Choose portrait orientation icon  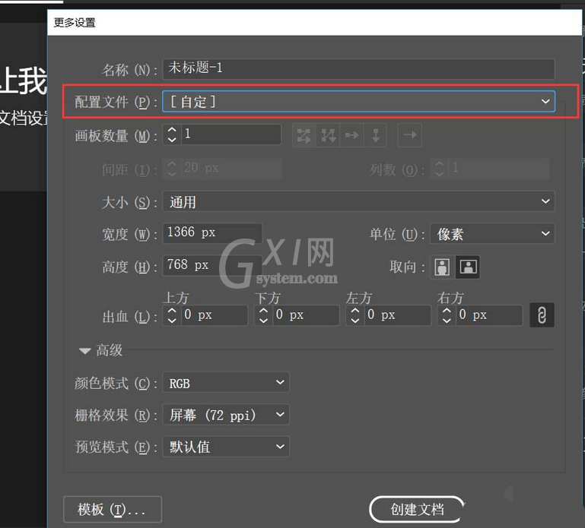(x=442, y=267)
